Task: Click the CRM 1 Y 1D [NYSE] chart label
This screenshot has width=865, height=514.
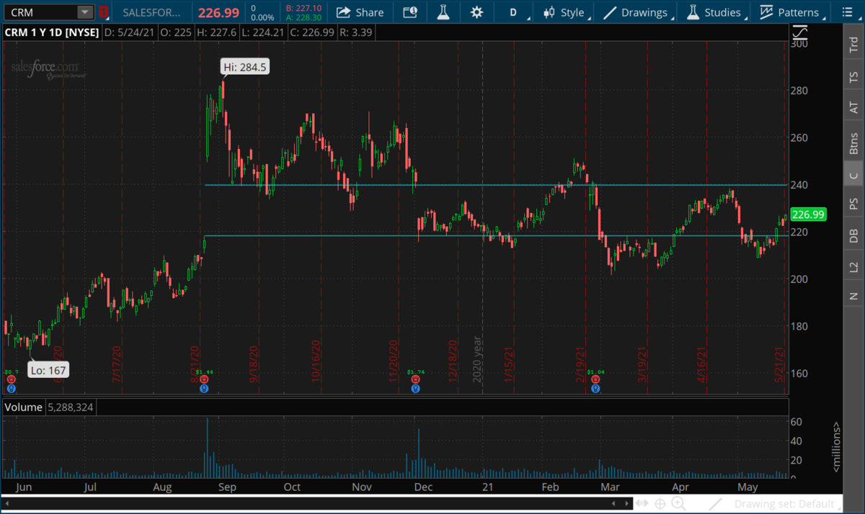Action: coord(52,32)
